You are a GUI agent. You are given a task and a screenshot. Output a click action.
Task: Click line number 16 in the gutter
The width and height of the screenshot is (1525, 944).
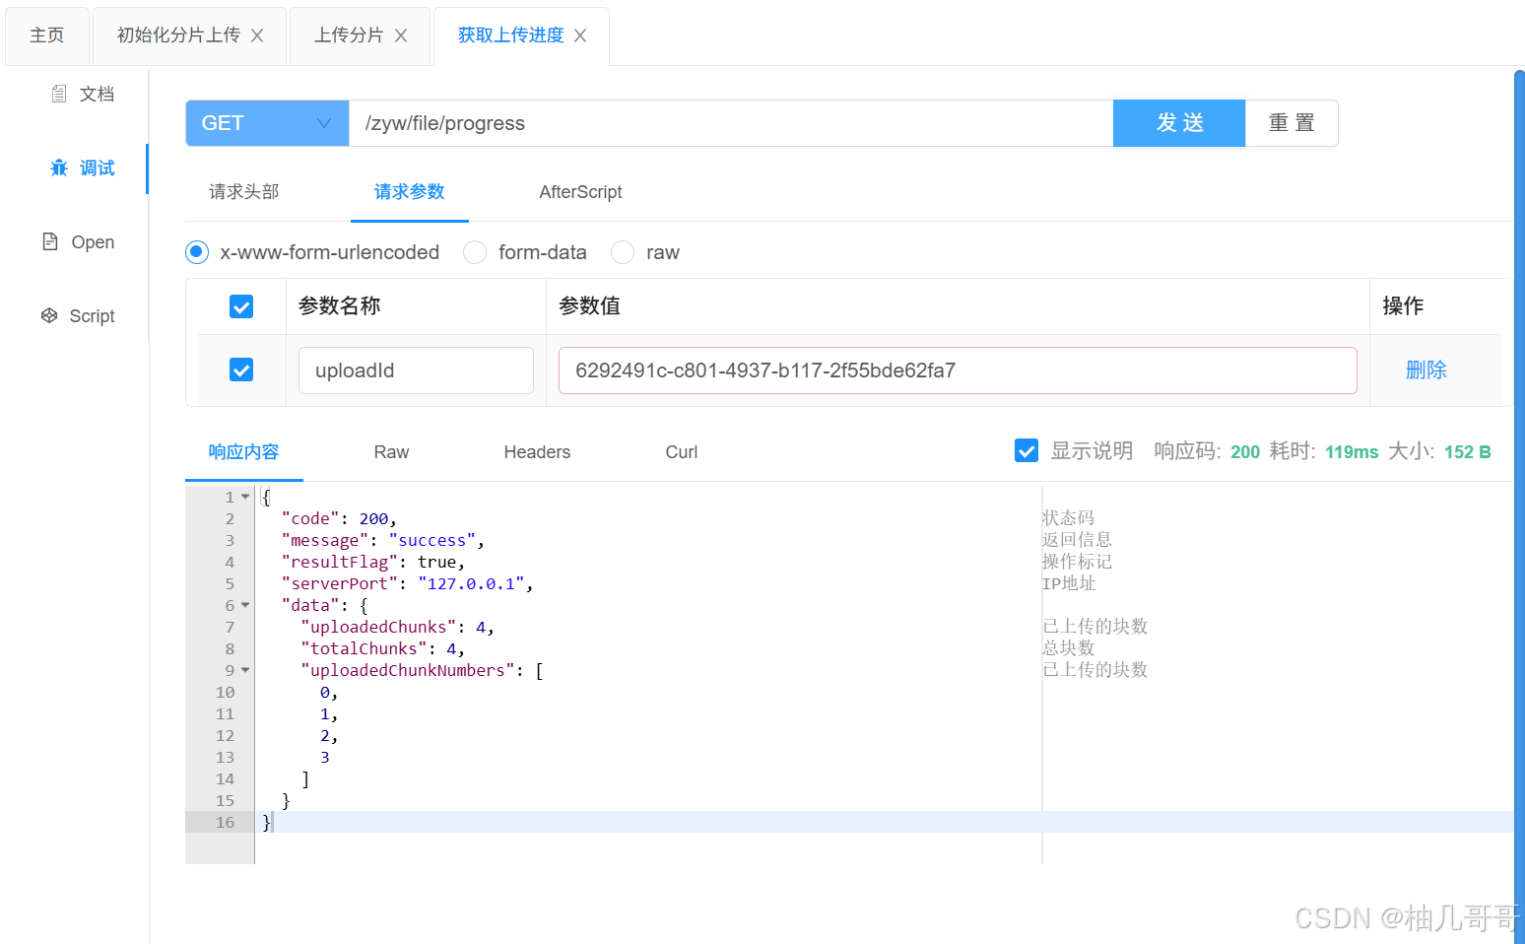coord(225,822)
